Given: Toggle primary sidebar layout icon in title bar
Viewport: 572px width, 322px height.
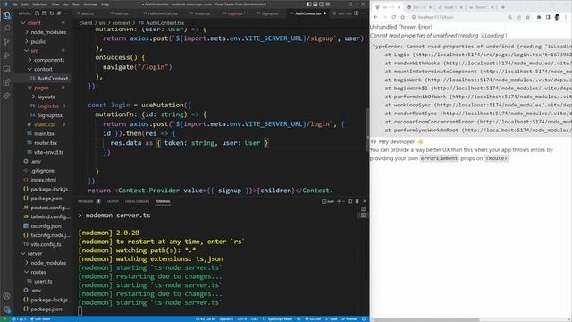Looking at the screenshot, I should coord(309,4).
